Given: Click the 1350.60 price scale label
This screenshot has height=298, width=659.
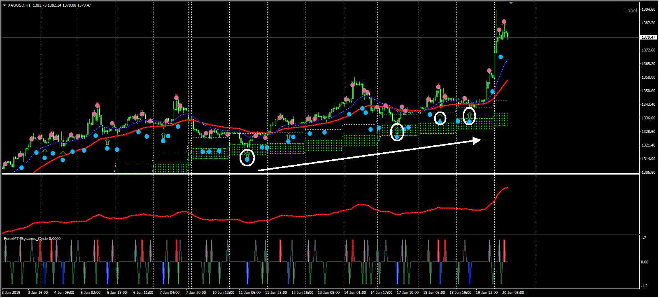Looking at the screenshot, I should point(648,91).
